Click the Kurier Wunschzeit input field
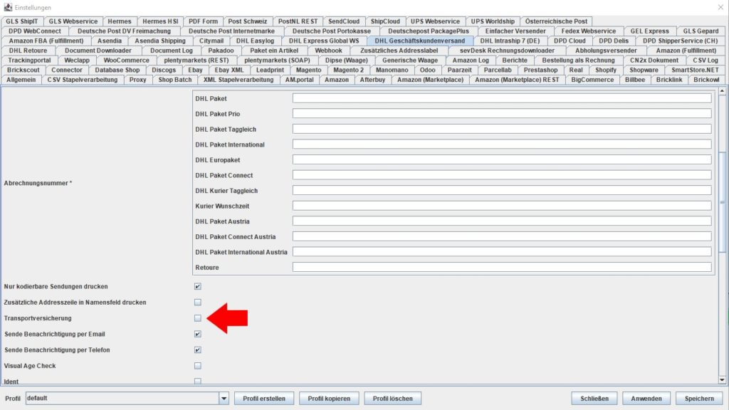Viewport: 729px width, 410px height. point(502,206)
